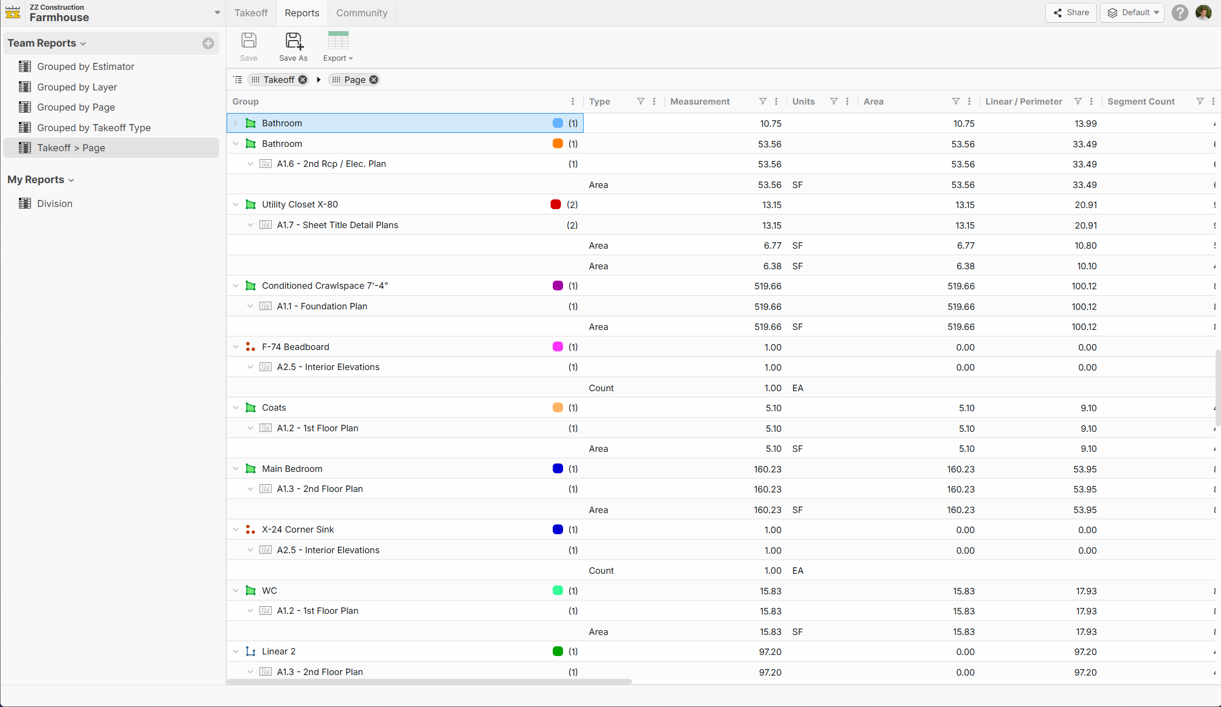This screenshot has height=707, width=1221.
Task: Expand the first Bathroom group row
Action: point(236,124)
